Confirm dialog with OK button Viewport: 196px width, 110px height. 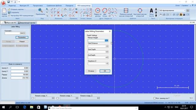click(105, 71)
